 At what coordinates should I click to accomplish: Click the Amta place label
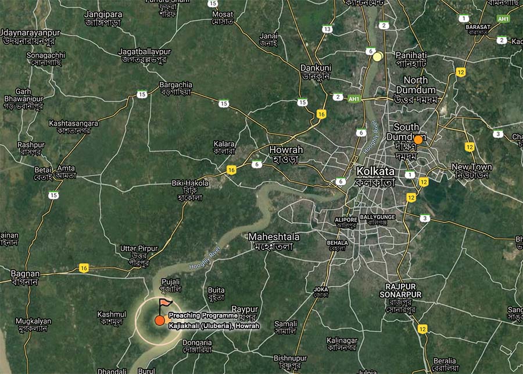(66, 172)
